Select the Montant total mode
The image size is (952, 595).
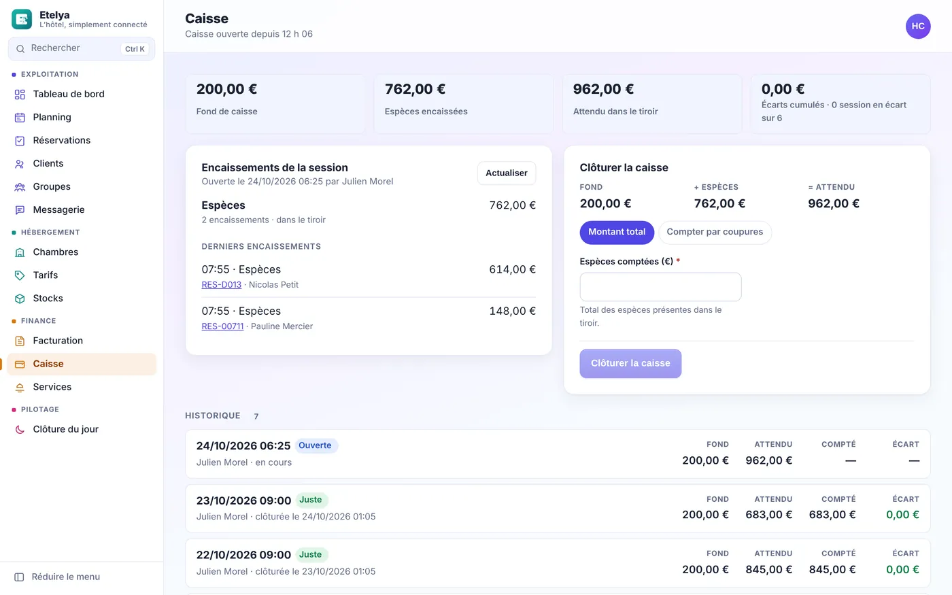[x=617, y=232]
